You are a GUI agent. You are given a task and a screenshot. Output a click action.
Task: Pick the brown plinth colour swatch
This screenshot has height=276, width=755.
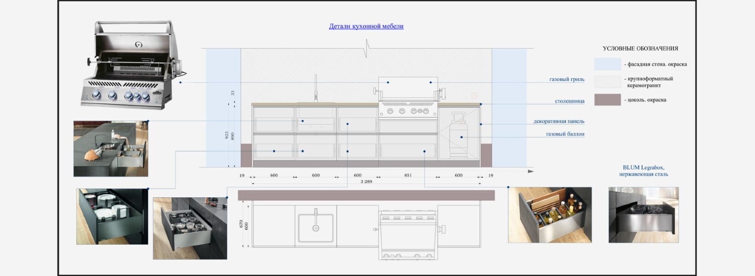click(607, 100)
